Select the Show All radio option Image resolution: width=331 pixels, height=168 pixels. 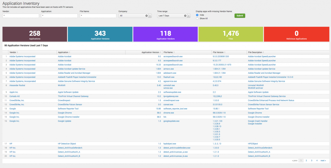point(197,18)
